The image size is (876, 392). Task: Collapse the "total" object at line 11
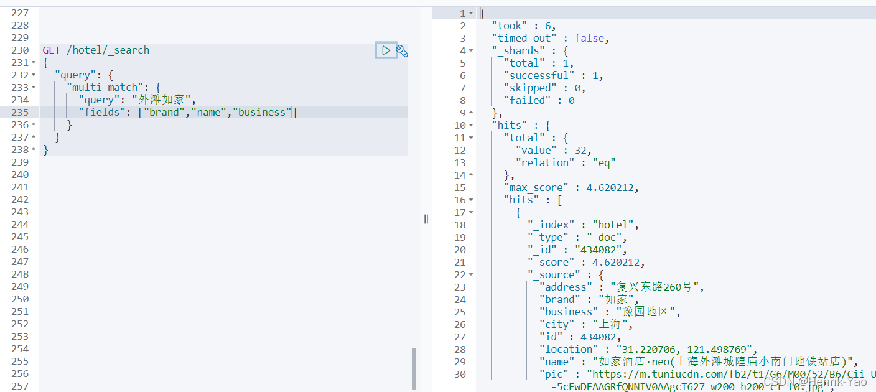pyautogui.click(x=471, y=138)
